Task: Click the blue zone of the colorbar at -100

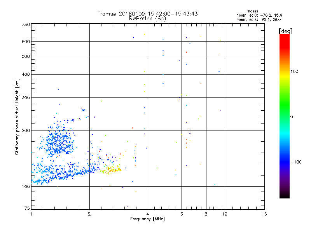Action: coord(285,162)
